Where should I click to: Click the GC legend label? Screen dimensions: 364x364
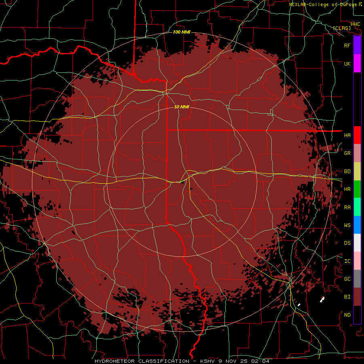[347, 279]
